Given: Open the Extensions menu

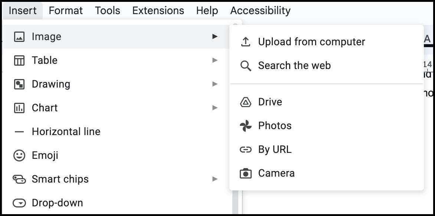Looking at the screenshot, I should pos(158,10).
